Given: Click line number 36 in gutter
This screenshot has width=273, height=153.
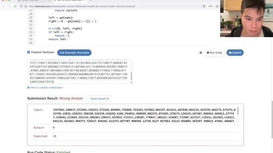Looking at the screenshot, I should click(31, 43).
